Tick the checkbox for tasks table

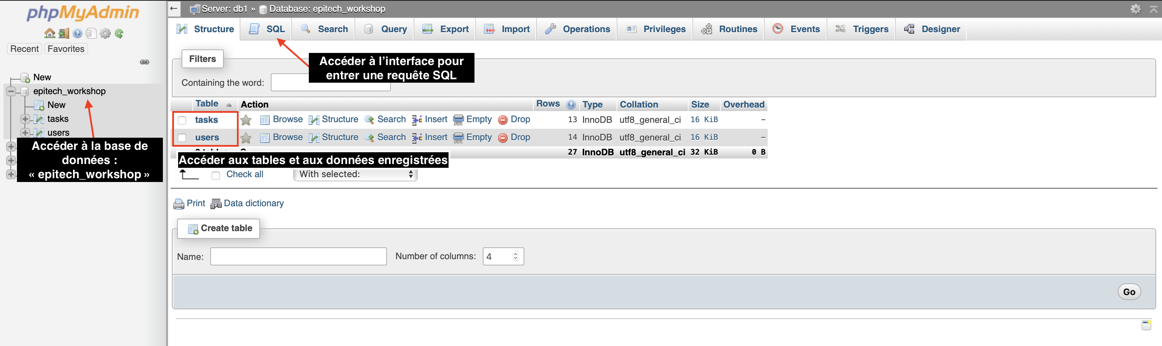coord(182,120)
